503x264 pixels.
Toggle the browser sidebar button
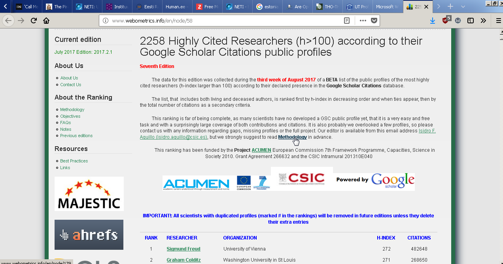coord(471,21)
